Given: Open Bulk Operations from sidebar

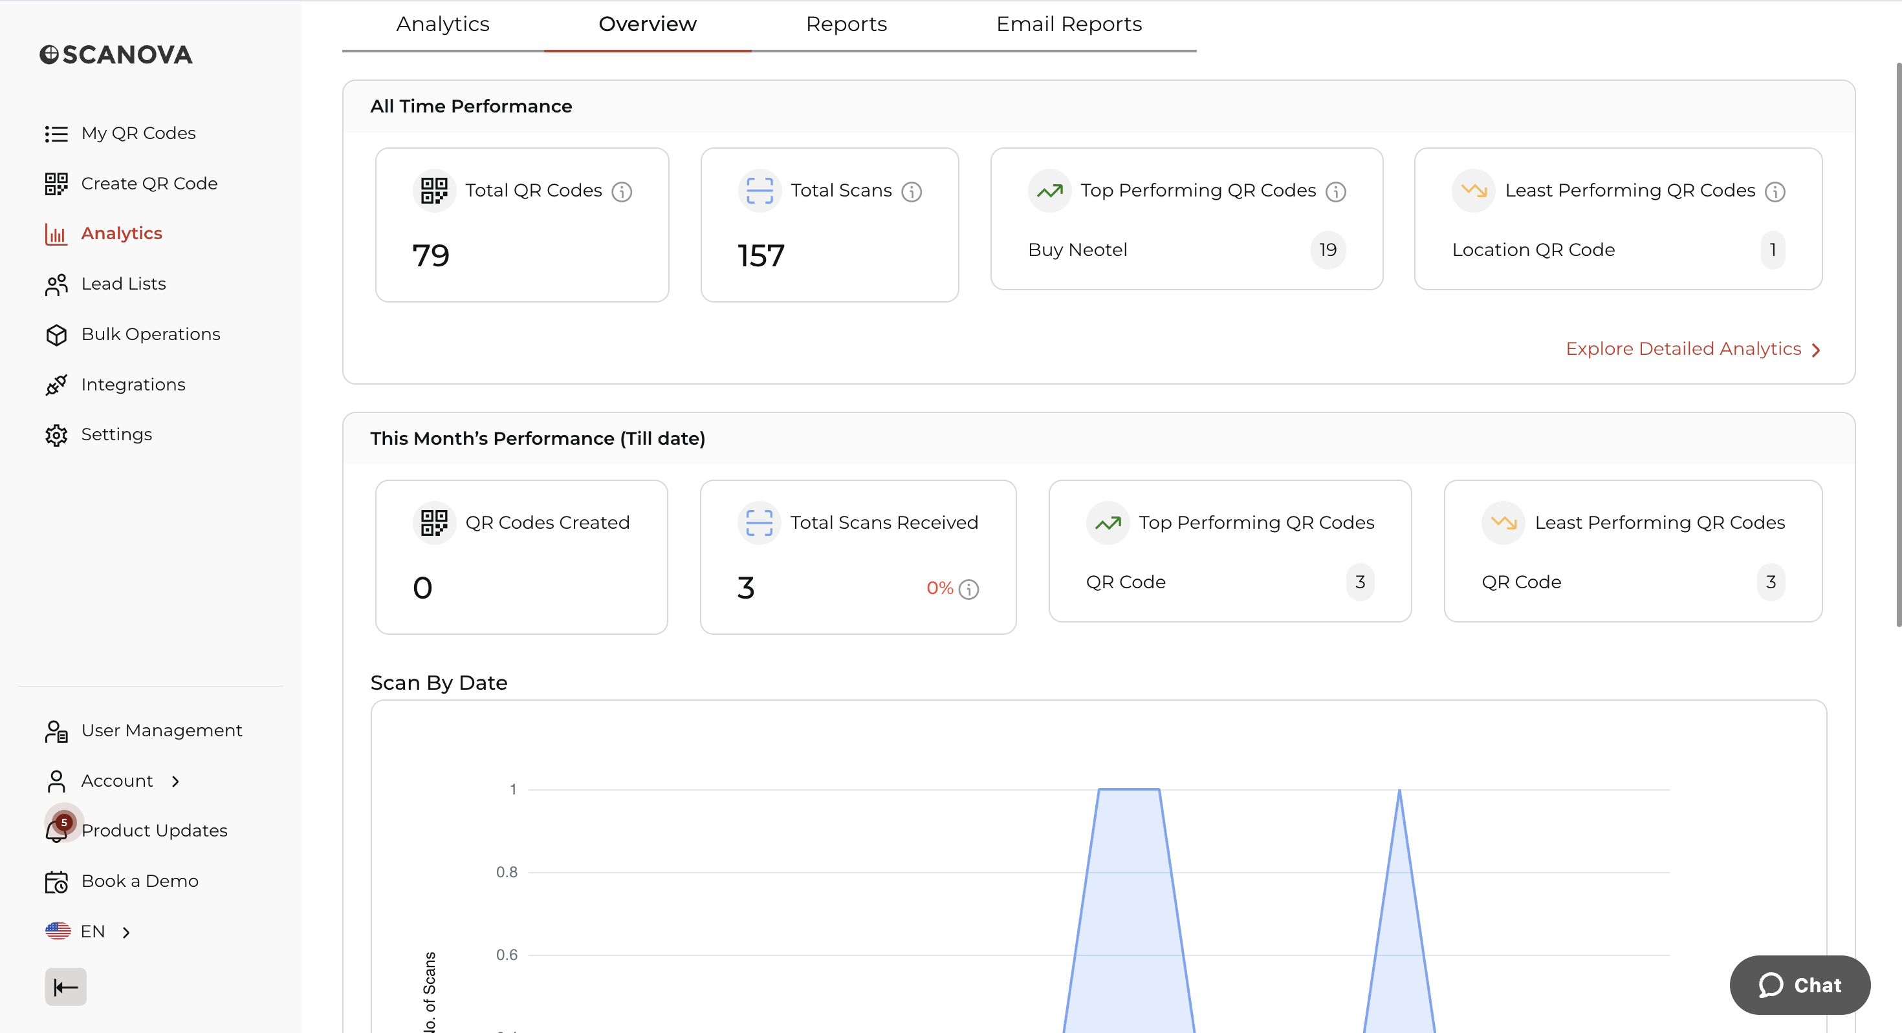Looking at the screenshot, I should point(151,334).
